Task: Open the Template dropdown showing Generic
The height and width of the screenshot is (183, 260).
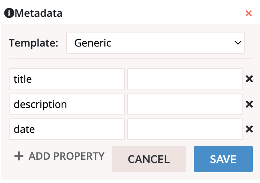Action: click(155, 43)
